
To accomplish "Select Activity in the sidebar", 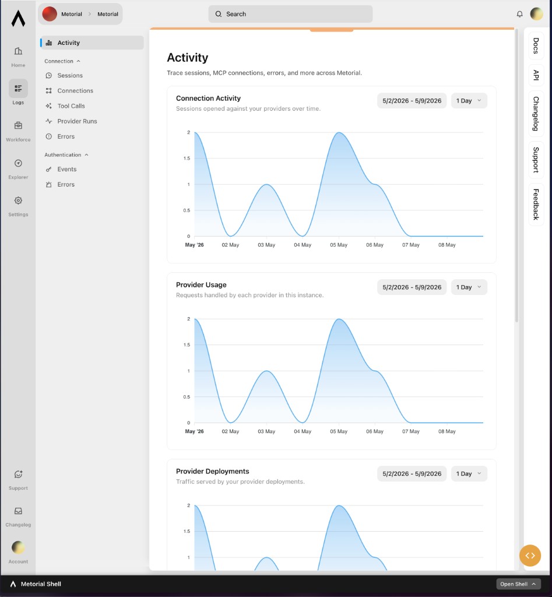I will click(92, 43).
